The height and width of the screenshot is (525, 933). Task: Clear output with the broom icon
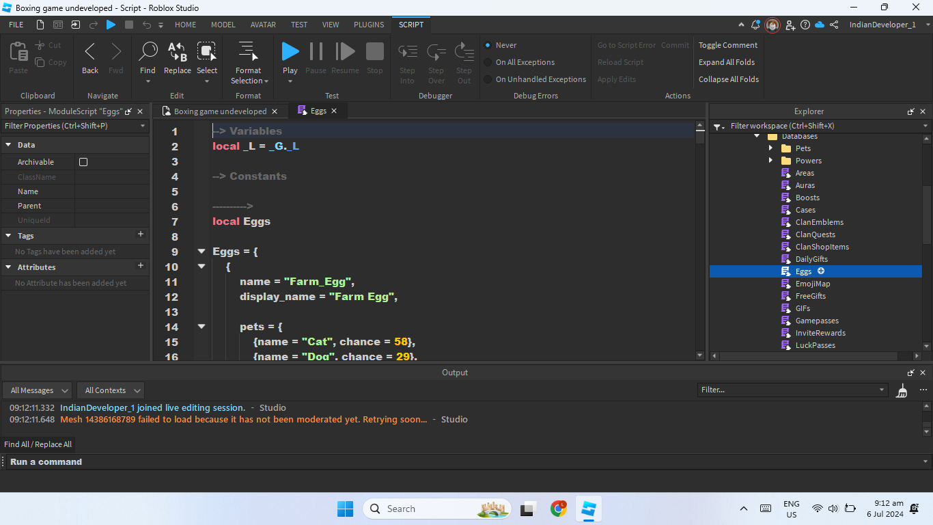(902, 390)
